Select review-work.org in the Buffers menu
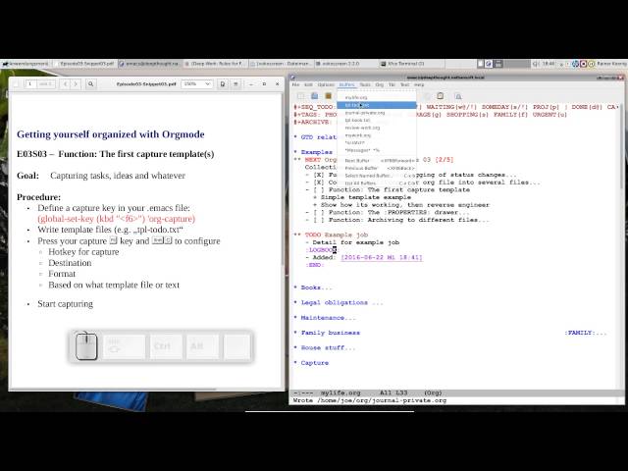The image size is (628, 471). point(377,128)
